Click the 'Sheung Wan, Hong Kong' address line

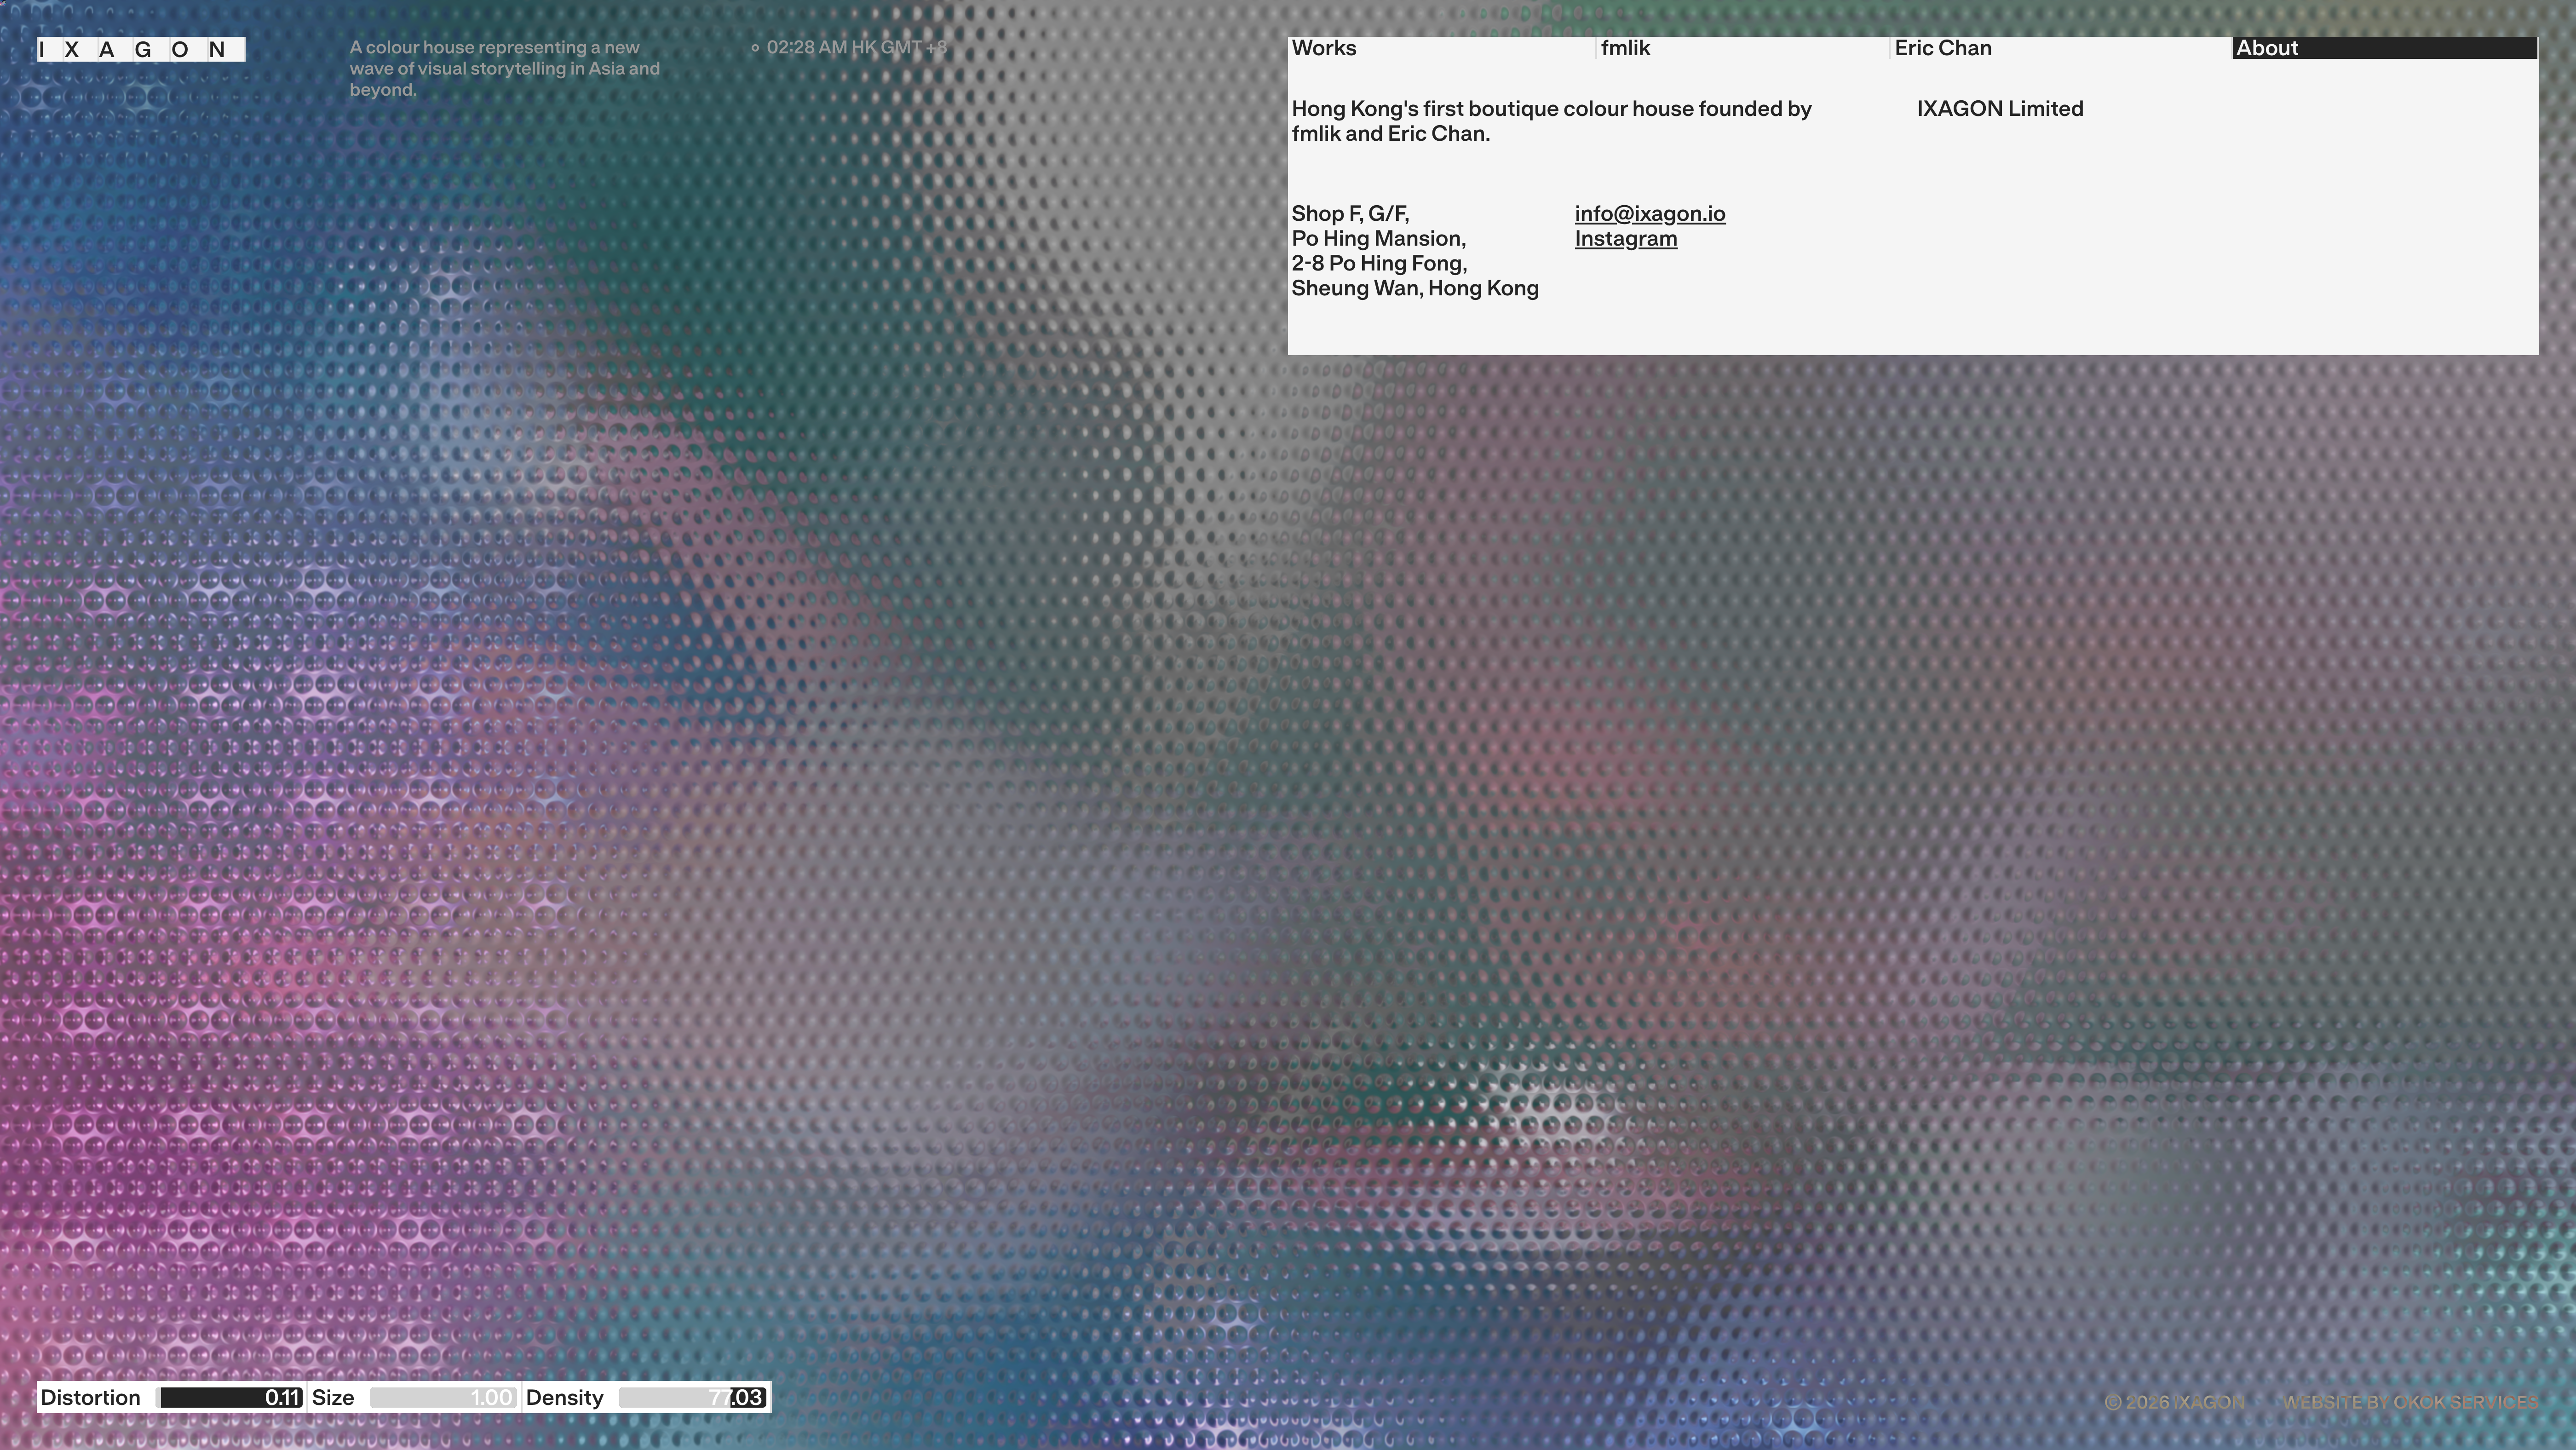tap(1415, 289)
